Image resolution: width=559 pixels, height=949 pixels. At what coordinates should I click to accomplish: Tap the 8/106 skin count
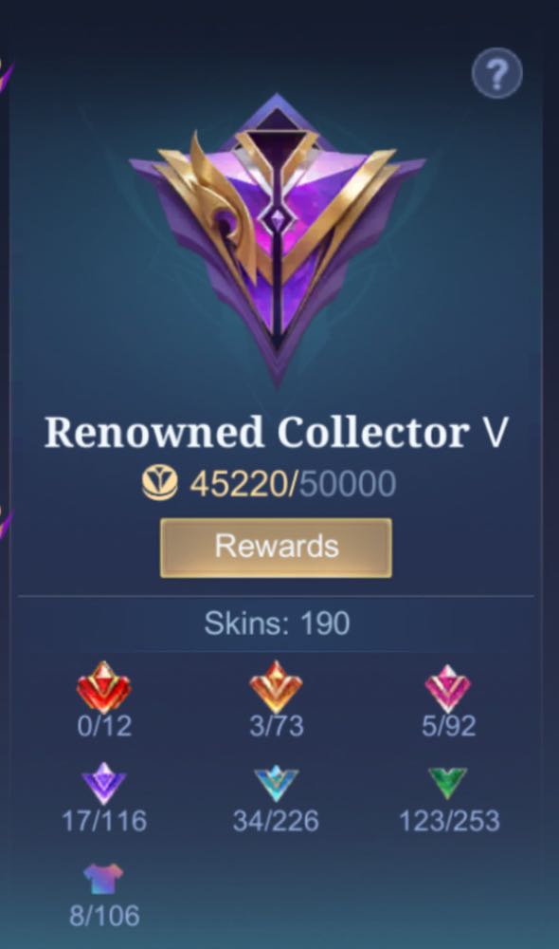pyautogui.click(x=104, y=916)
